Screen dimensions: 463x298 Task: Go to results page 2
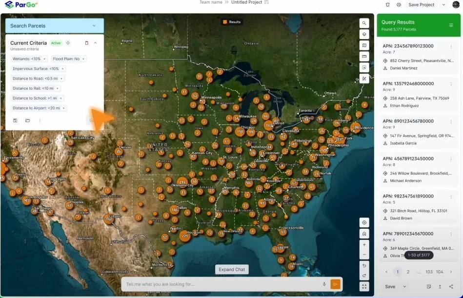[408, 272]
